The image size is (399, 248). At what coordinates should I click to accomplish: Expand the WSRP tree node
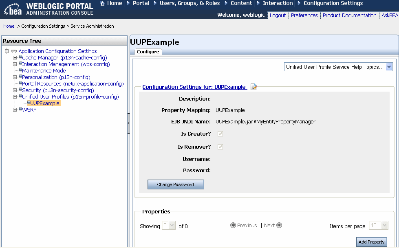[15, 110]
